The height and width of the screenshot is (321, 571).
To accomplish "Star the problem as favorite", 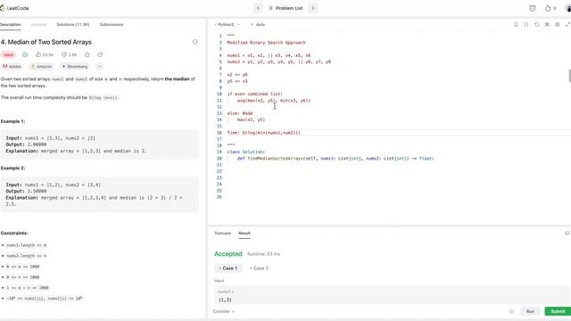I will pyautogui.click(x=87, y=55).
